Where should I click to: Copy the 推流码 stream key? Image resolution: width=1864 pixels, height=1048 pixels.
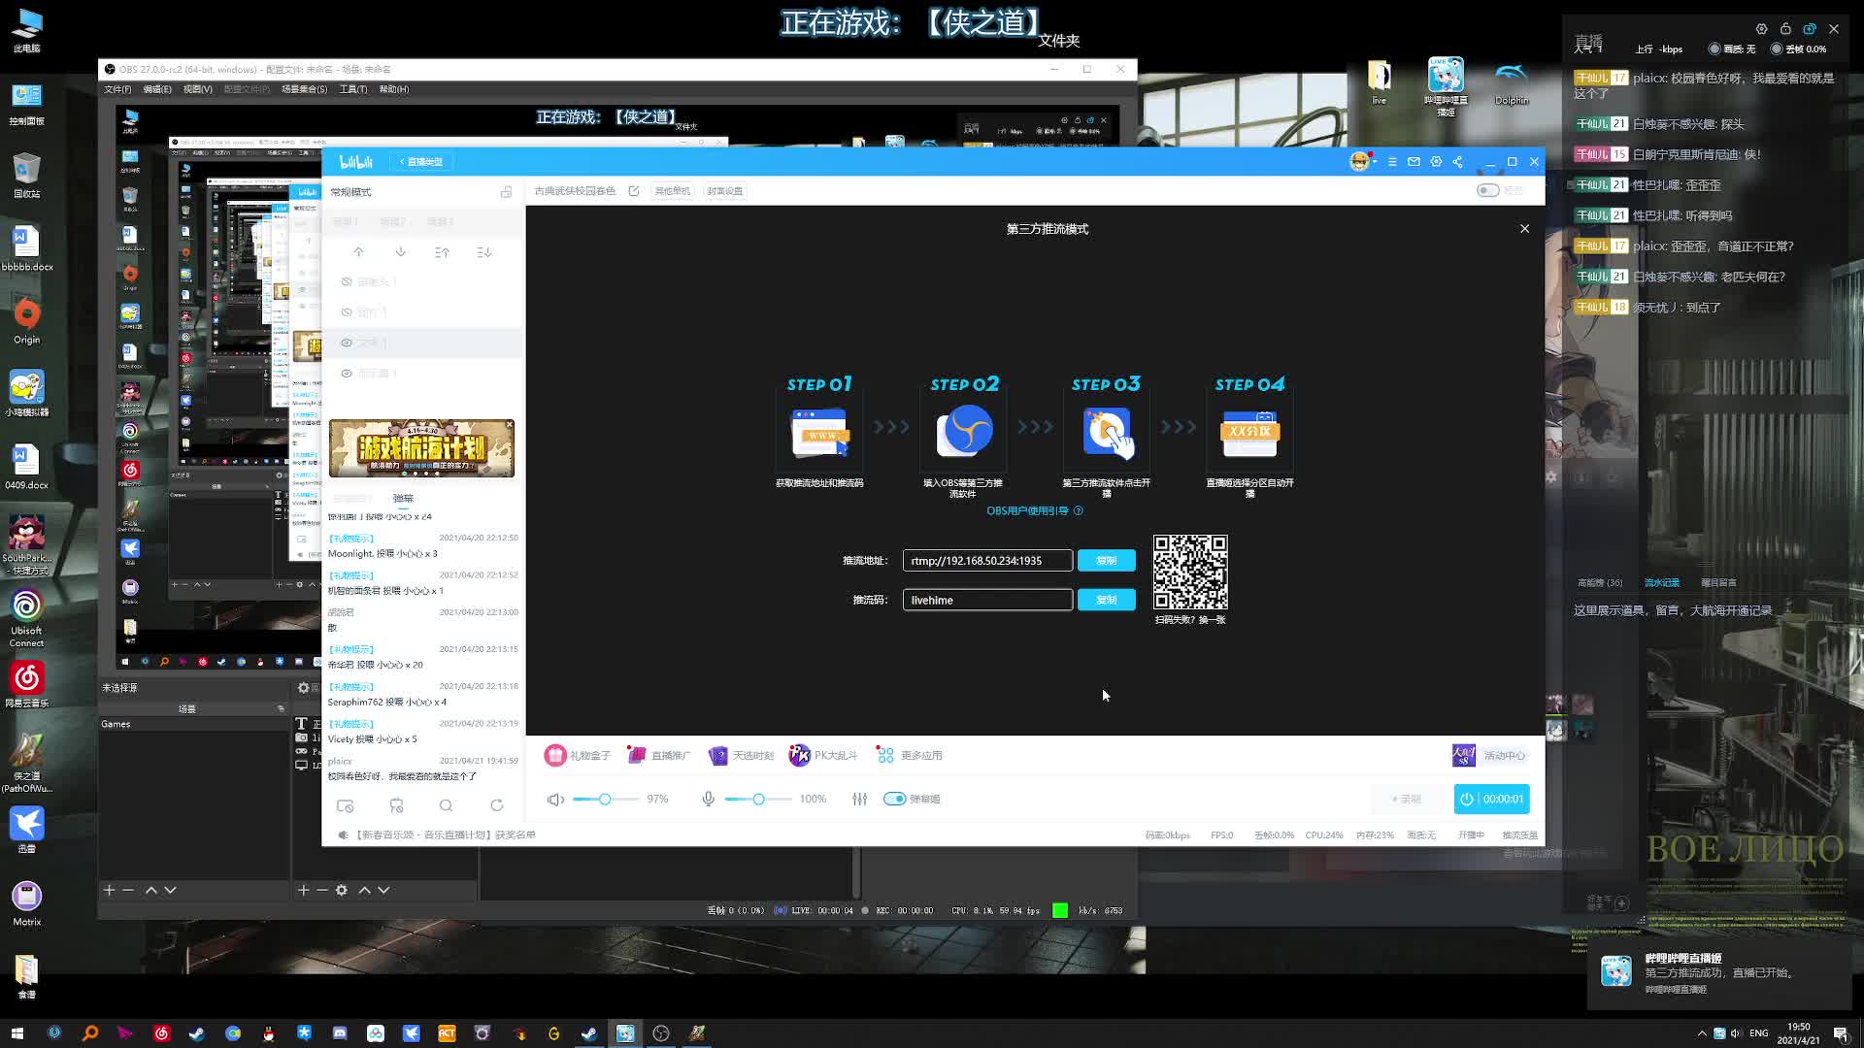(x=1106, y=601)
